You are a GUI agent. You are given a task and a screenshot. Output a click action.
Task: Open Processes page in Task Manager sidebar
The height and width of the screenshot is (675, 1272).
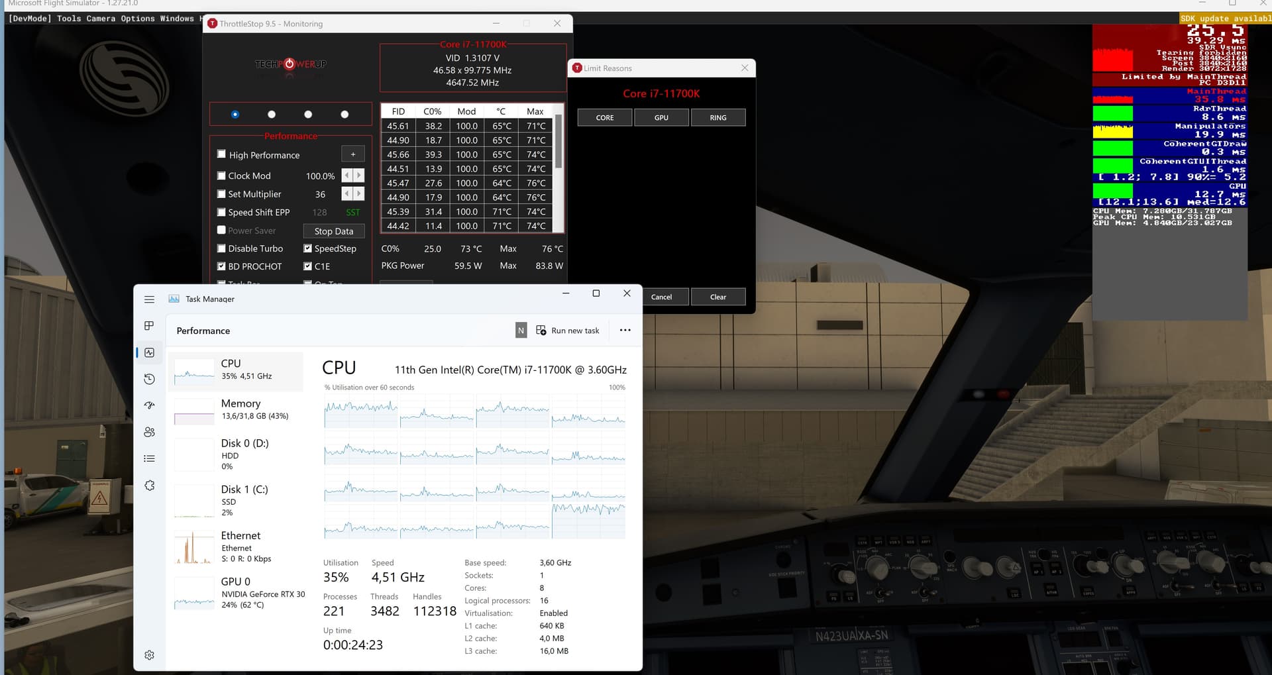pyautogui.click(x=149, y=326)
